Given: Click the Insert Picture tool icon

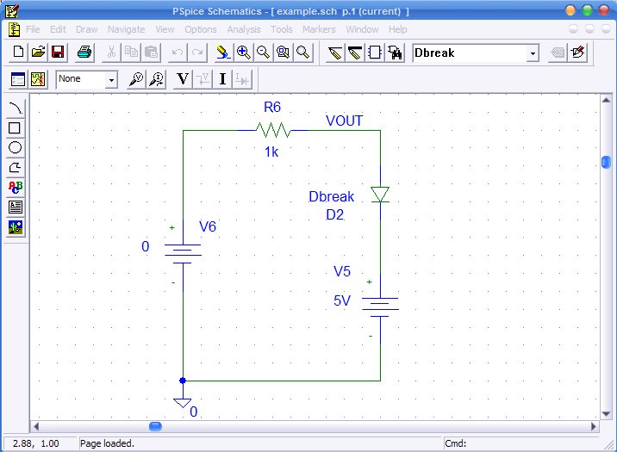Looking at the screenshot, I should tap(16, 226).
